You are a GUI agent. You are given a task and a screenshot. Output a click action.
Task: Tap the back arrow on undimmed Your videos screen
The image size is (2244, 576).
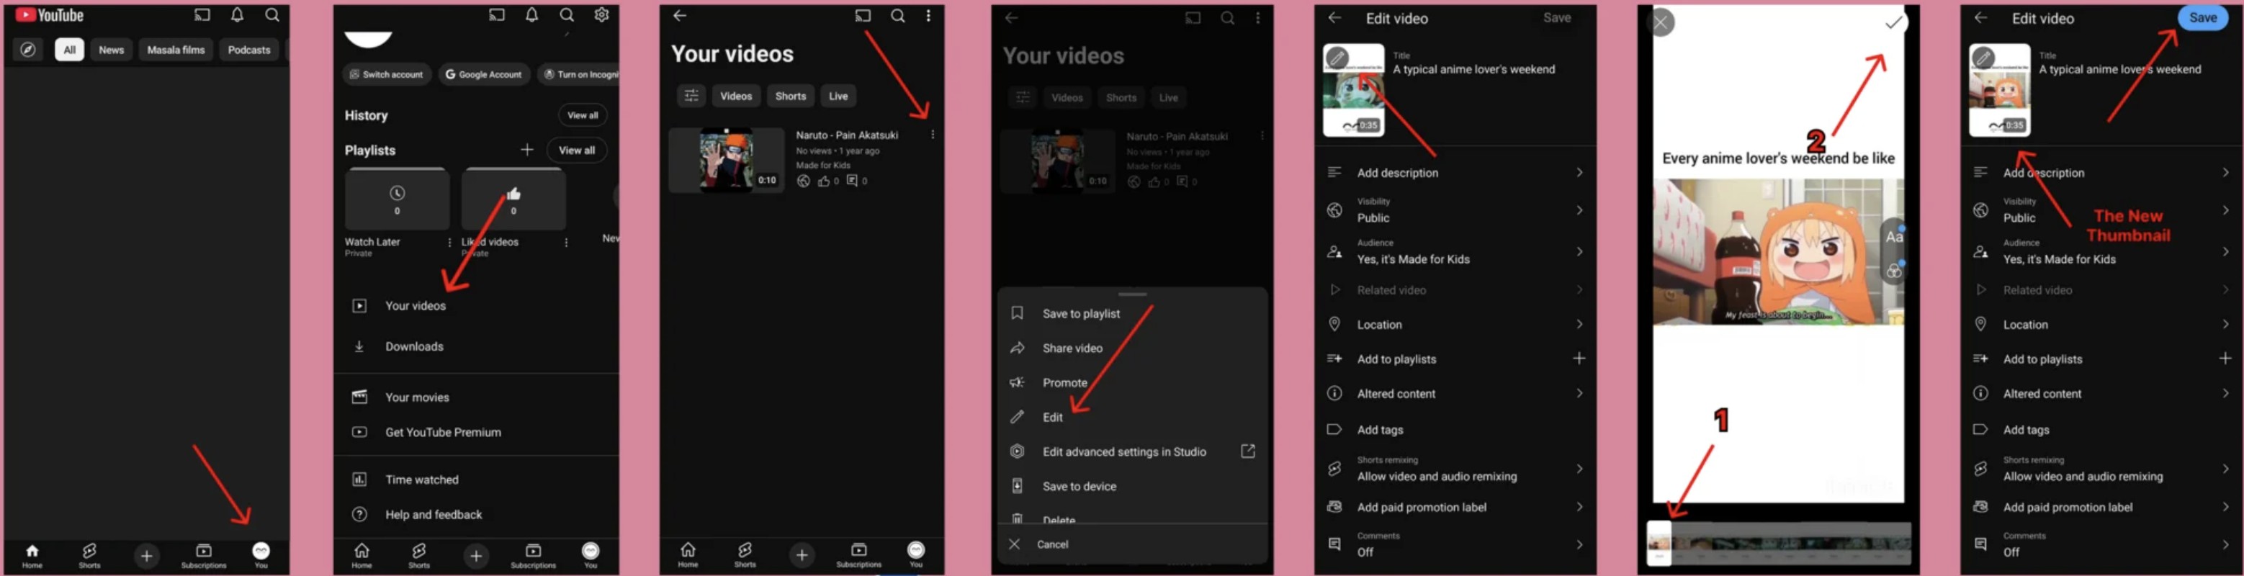[x=681, y=16]
